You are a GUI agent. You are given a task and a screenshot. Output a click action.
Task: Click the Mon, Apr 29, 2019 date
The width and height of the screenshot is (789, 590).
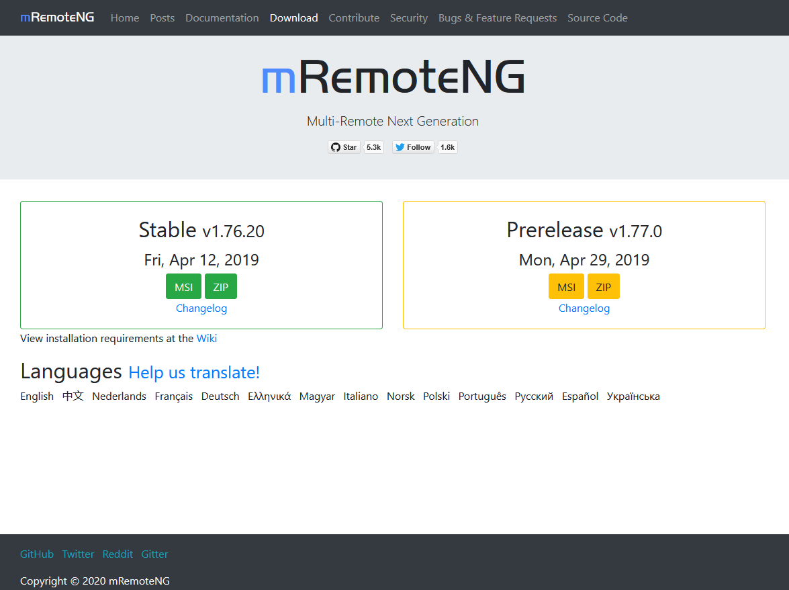(x=584, y=260)
